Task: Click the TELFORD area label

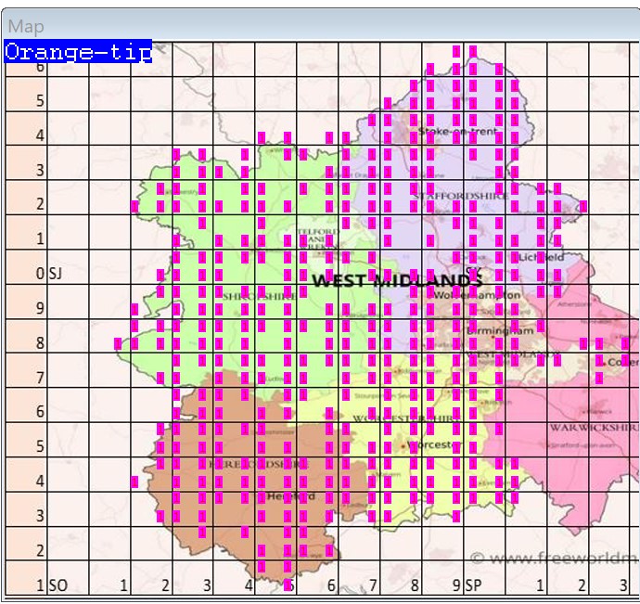Action: [314, 232]
